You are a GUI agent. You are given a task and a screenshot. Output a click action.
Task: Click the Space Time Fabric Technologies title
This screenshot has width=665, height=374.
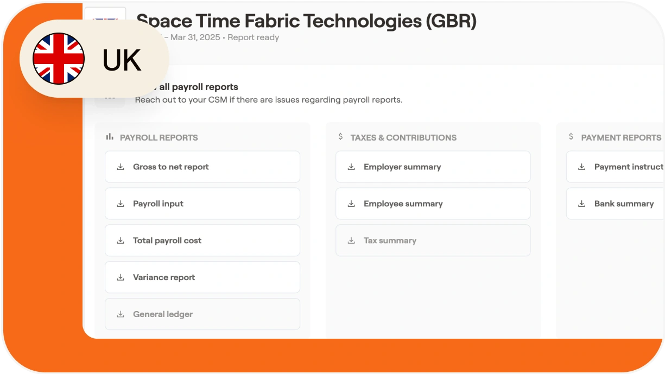(x=306, y=21)
